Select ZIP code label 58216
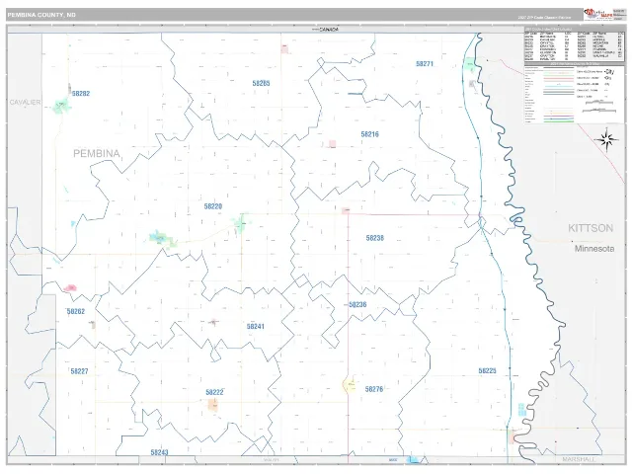Screen dimensions: 632x474 coord(369,134)
